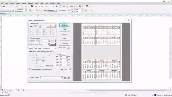Viewport: 172px width, 97px height.
Task: Toggle the Oct month checkbox
Action: click(x=51, y=30)
